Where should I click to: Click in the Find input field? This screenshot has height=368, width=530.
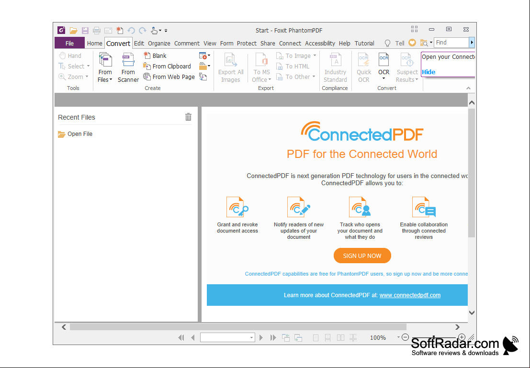[x=451, y=43]
